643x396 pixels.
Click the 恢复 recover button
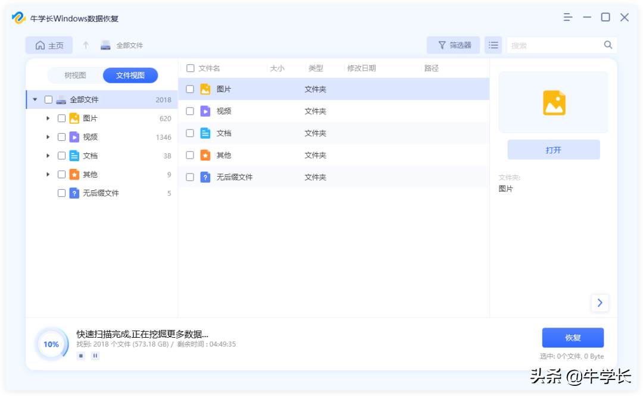pyautogui.click(x=573, y=337)
